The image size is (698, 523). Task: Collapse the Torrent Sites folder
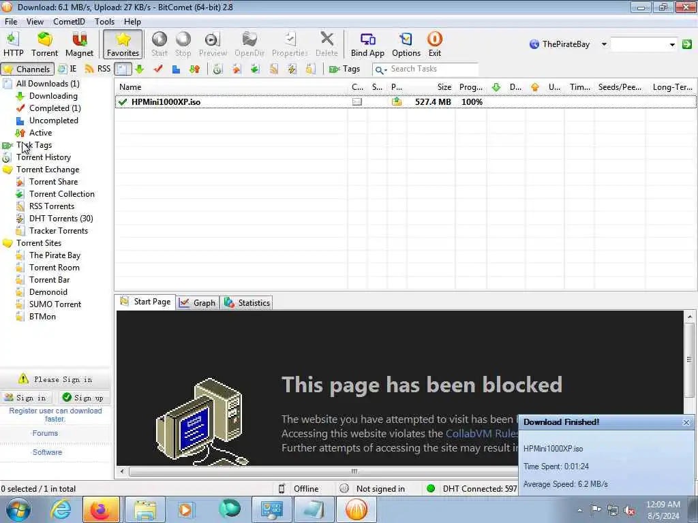coord(39,243)
